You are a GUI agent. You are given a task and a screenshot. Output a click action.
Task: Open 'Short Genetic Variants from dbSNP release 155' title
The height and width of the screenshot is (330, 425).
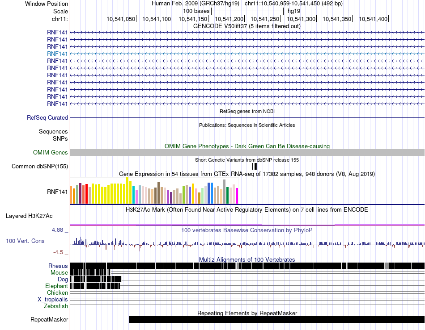[x=246, y=160]
